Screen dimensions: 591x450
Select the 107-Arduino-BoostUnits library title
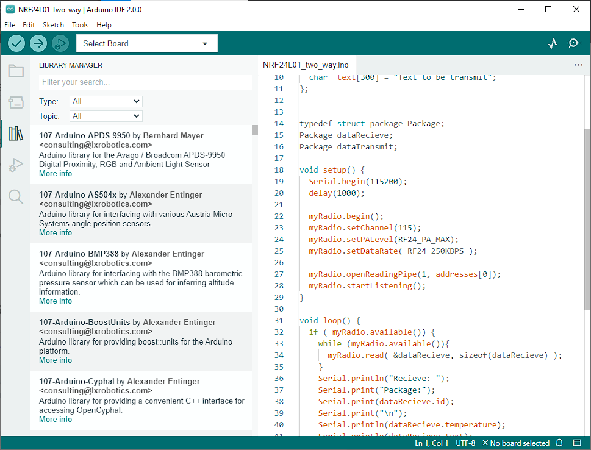[x=84, y=322]
